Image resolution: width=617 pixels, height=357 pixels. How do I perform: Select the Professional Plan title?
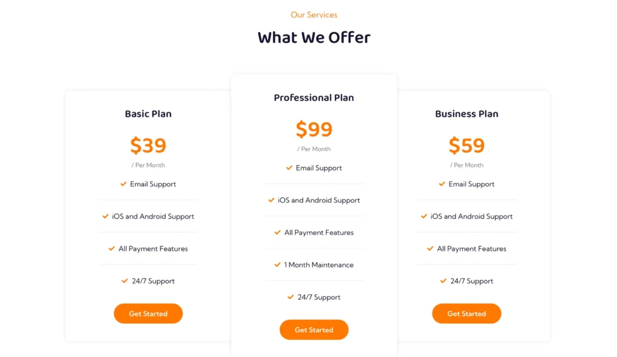pos(314,98)
